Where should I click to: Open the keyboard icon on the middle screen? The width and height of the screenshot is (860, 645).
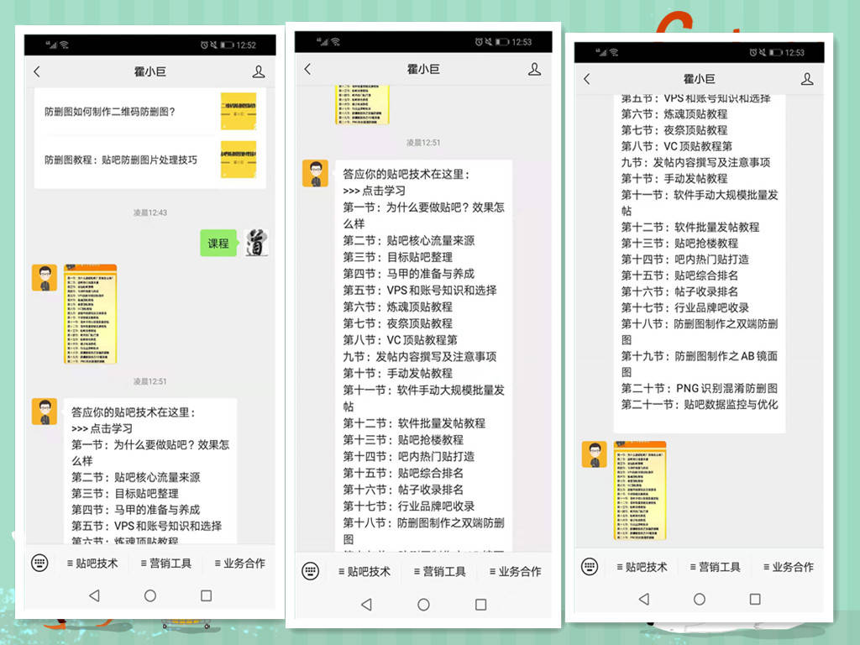point(310,570)
